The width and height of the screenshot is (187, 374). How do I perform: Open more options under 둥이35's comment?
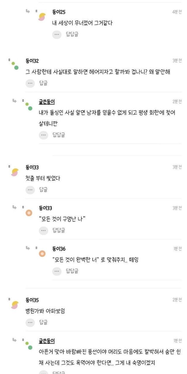click(30, 322)
